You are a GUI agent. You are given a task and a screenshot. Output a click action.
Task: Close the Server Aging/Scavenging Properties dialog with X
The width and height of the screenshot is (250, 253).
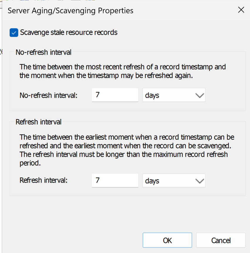click(241, 10)
